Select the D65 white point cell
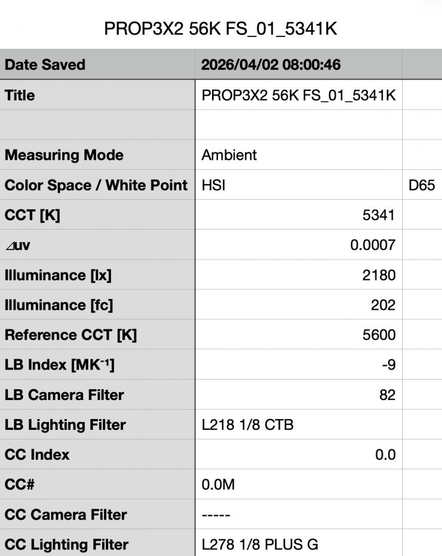Image resolution: width=442 pixels, height=556 pixels. [x=422, y=185]
